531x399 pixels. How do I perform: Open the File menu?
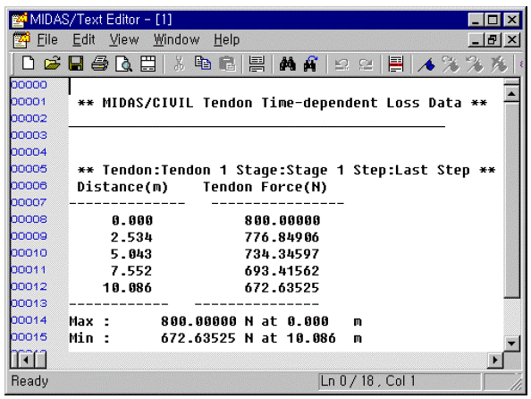(x=47, y=40)
